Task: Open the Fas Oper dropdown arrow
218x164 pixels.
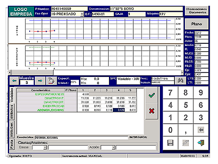Action: pos(82,14)
